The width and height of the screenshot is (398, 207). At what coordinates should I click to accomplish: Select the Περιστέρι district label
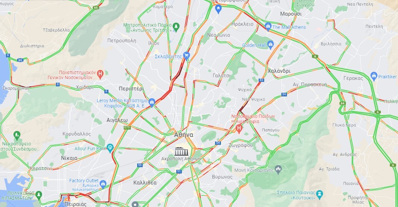[132, 89]
